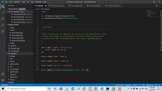162x91 pixels.
Task: Change indentation via Spaces: 4
Action: click(128, 85)
